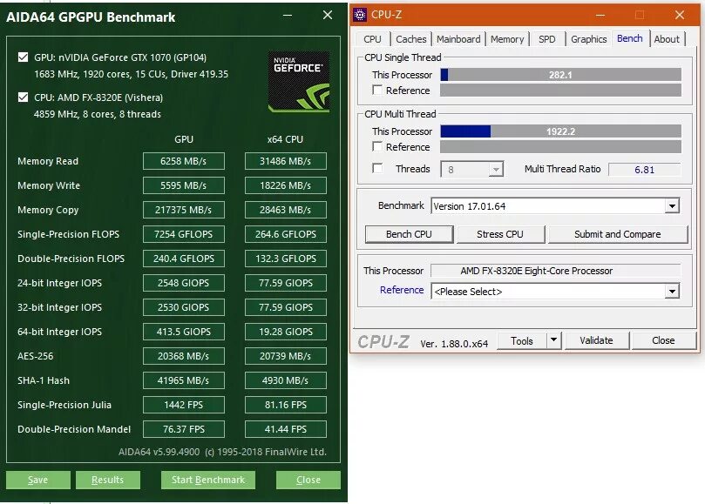Viewport: 705px width, 504px height.
Task: Select the Graphics tab
Action: 588,39
